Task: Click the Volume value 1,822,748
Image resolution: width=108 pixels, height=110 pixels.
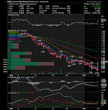Action: 96,13
